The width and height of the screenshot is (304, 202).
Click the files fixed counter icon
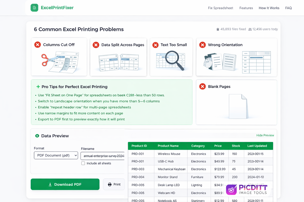218,29
